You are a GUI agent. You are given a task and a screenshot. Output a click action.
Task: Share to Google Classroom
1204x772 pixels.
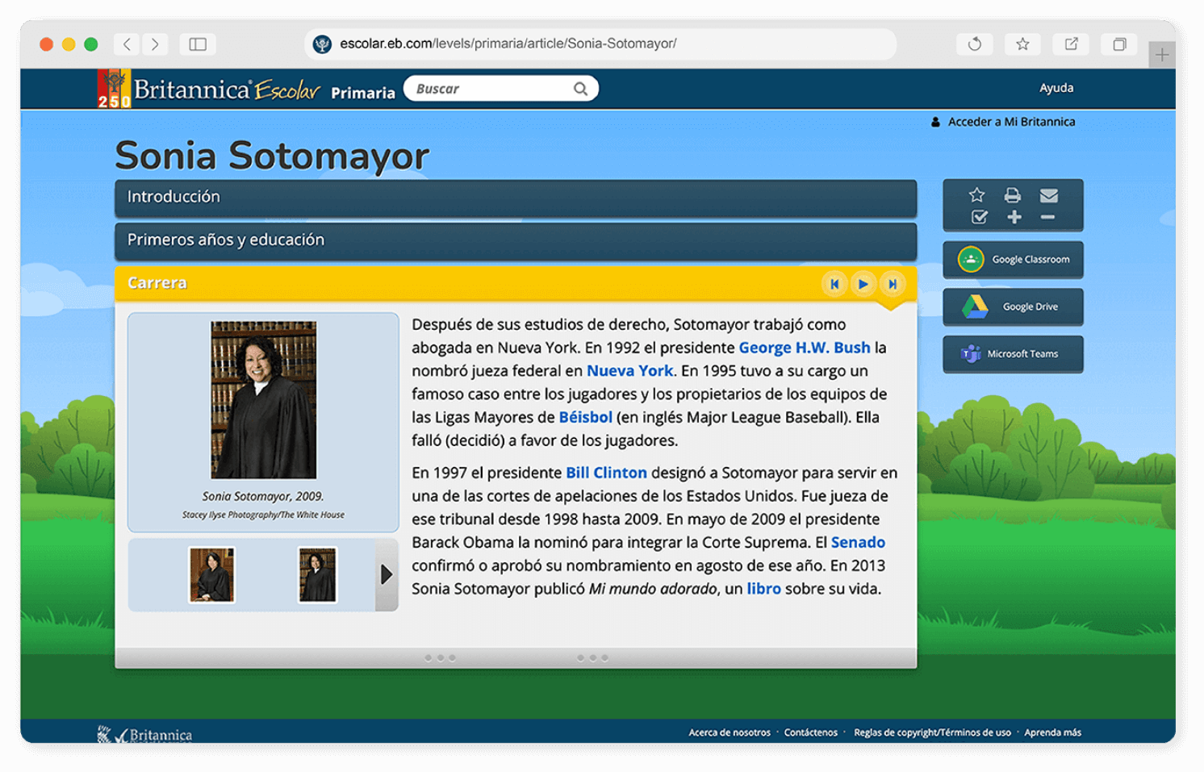click(1013, 260)
